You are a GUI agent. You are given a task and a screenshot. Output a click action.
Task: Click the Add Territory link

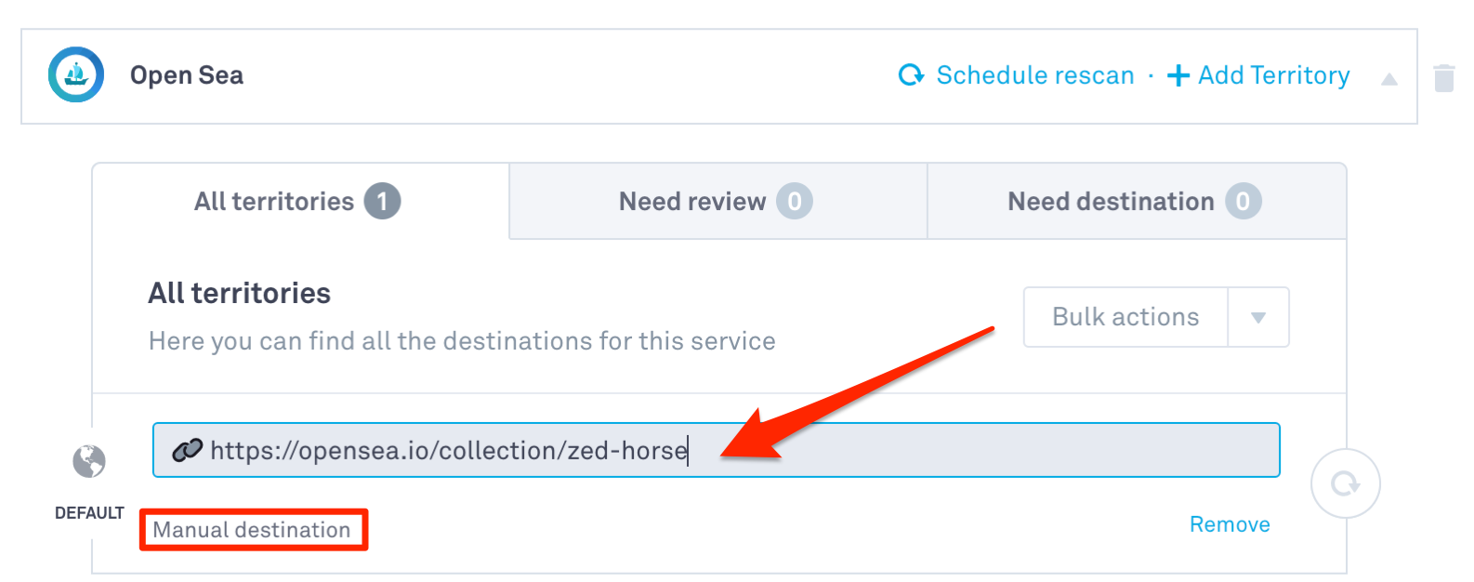pos(1273,75)
